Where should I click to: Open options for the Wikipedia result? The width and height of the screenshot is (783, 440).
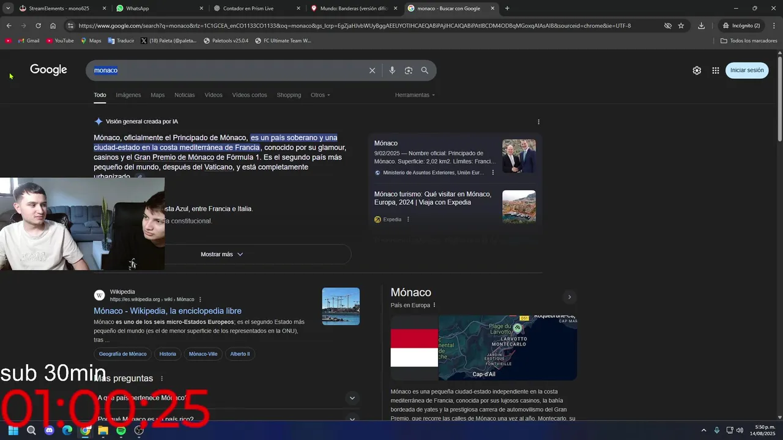pyautogui.click(x=200, y=299)
